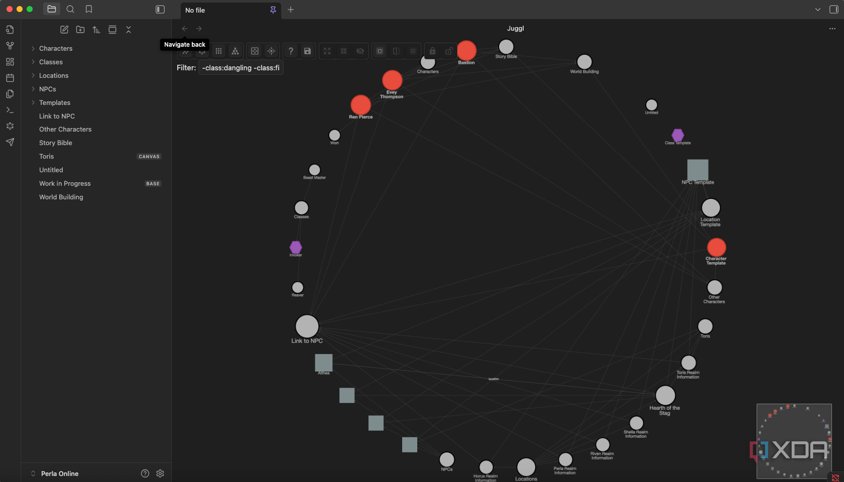The height and width of the screenshot is (482, 844).
Task: Select the Hearth of the Stag node
Action: pos(665,396)
